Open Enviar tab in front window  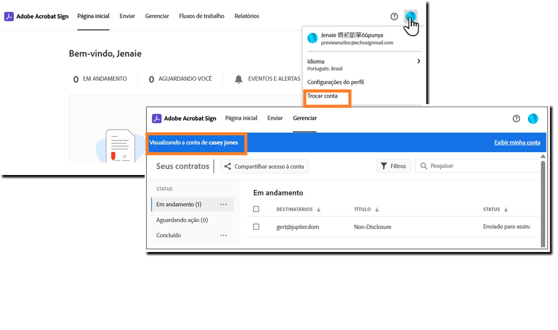(275, 118)
